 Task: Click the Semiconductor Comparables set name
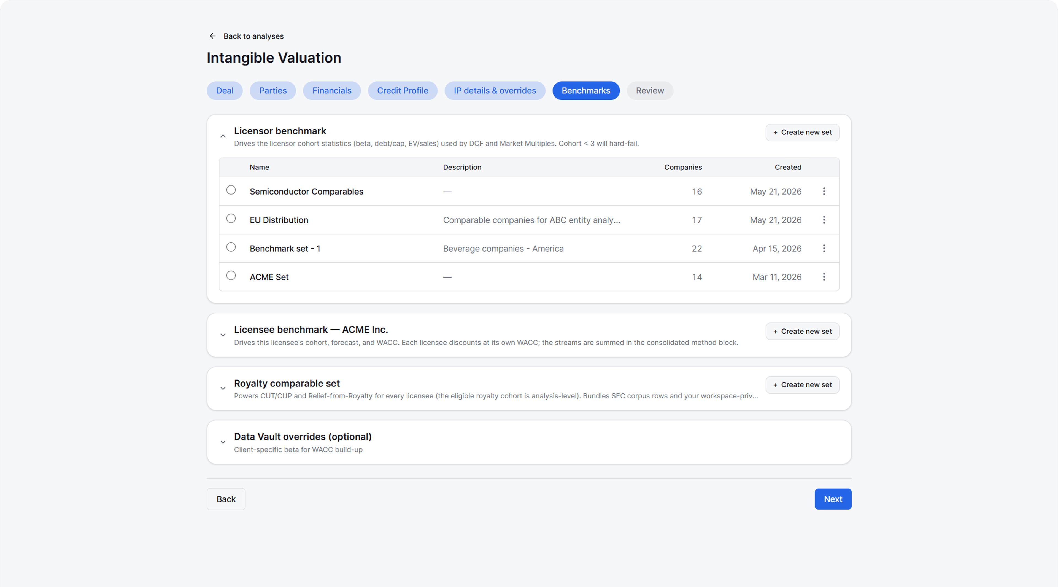306,192
